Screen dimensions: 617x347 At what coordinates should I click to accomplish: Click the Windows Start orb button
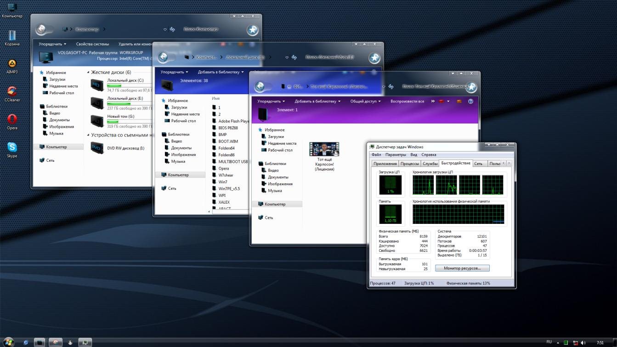(9, 342)
